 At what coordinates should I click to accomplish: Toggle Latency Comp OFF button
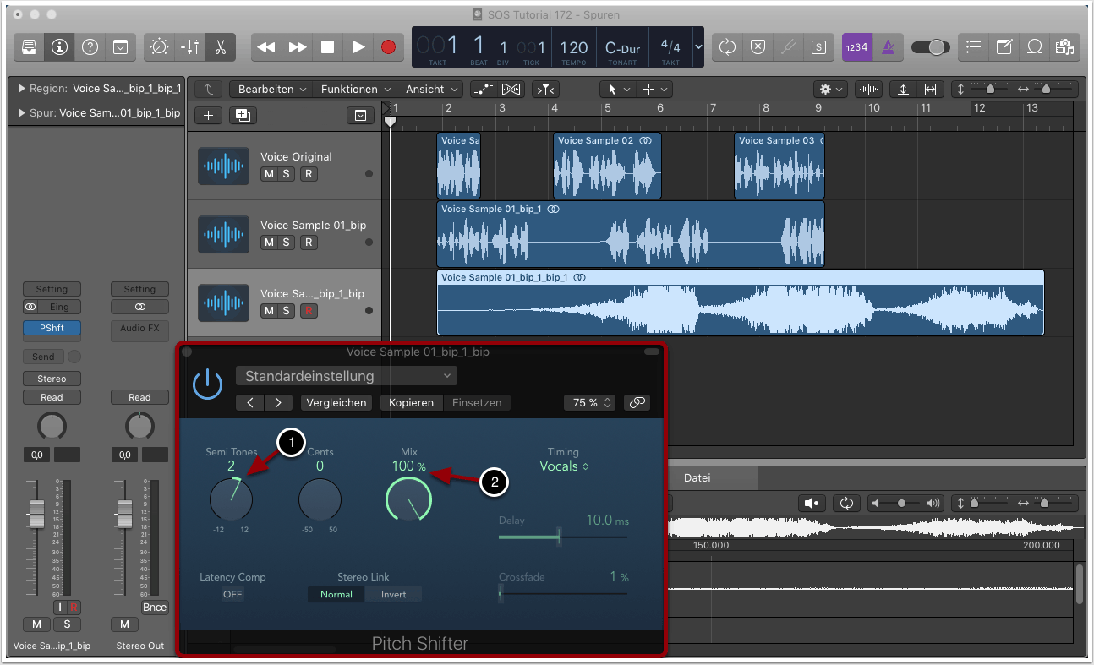(232, 594)
